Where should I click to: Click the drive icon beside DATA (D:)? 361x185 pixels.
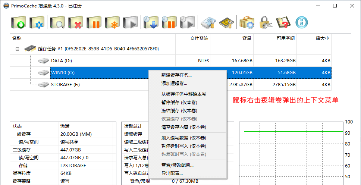click(44, 61)
